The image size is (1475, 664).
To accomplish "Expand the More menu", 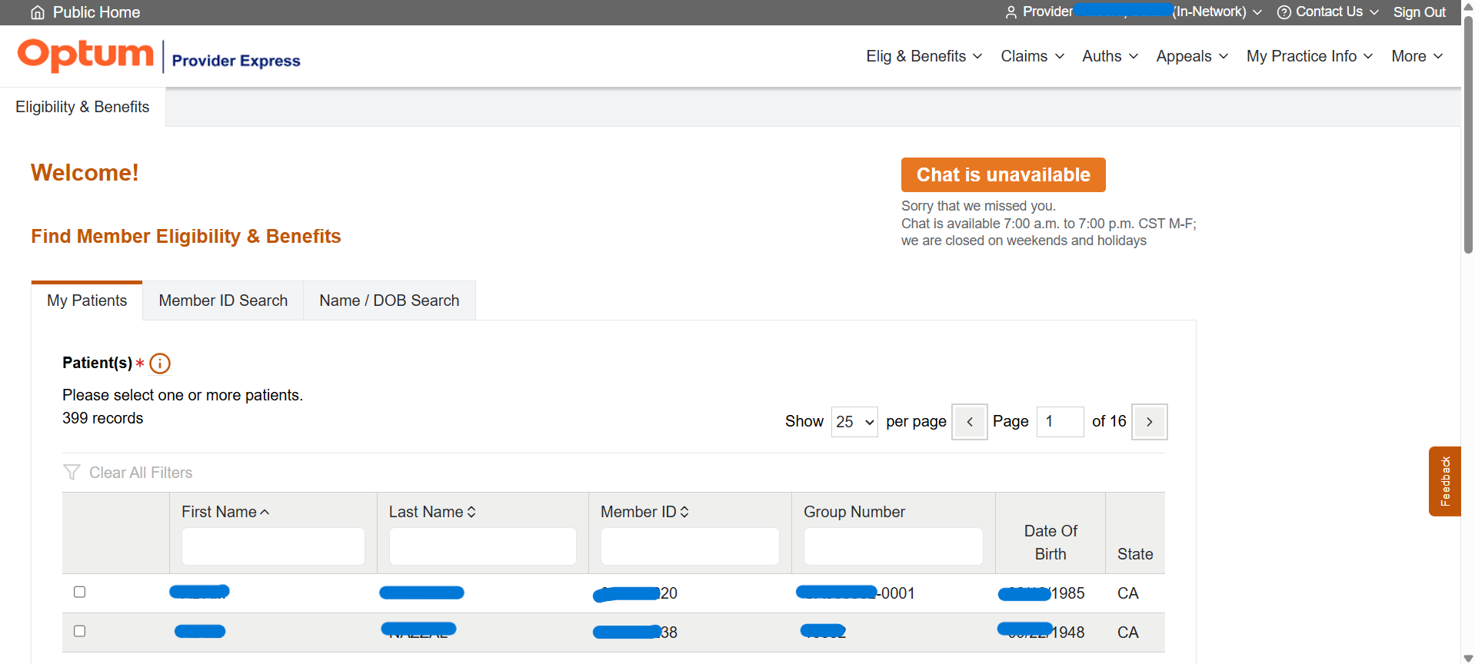I will click(x=1417, y=56).
